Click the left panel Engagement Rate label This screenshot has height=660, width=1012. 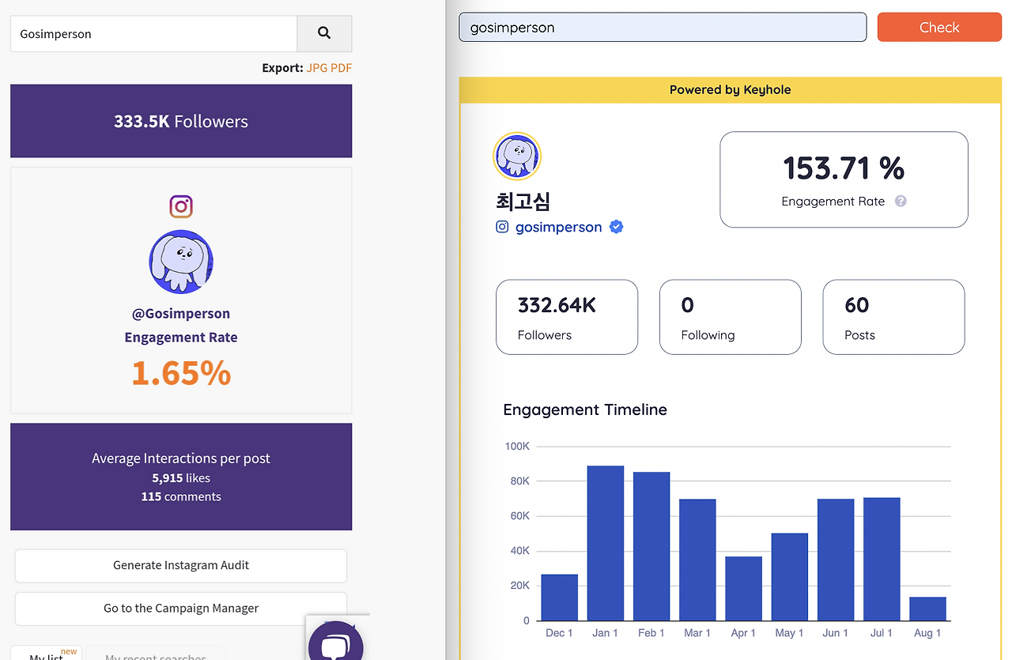[x=181, y=338]
